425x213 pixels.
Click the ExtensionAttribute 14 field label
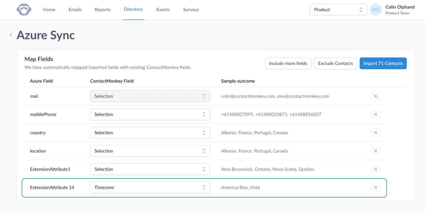[52, 187]
